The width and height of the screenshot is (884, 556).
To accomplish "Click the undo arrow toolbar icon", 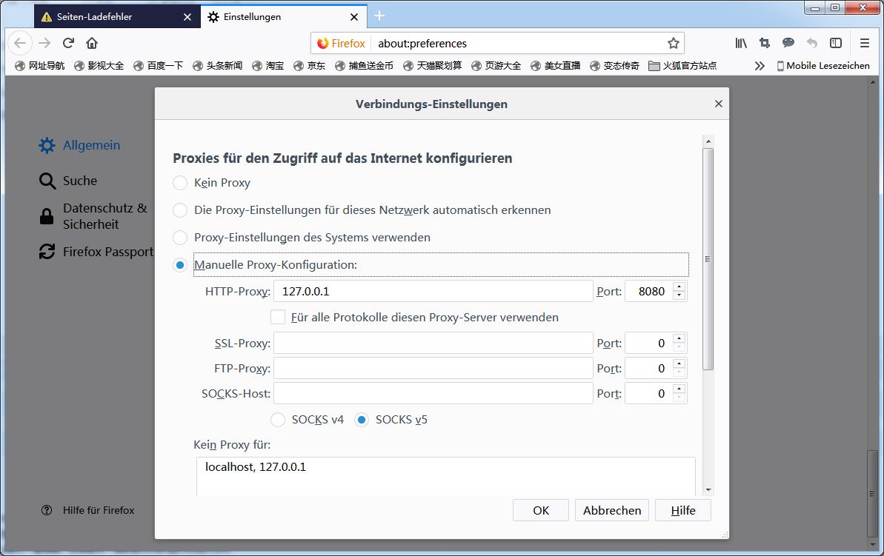I will tap(812, 43).
